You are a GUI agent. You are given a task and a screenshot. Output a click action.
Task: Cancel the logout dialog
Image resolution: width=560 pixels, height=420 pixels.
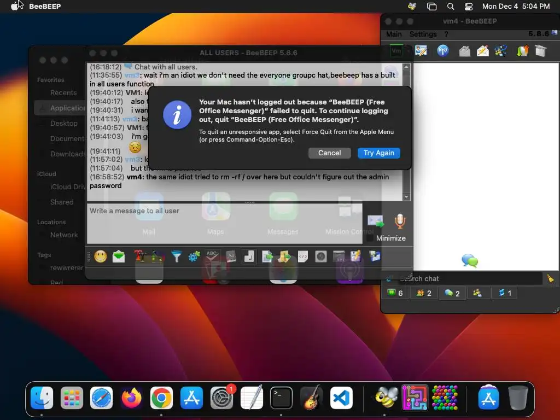coord(329,153)
